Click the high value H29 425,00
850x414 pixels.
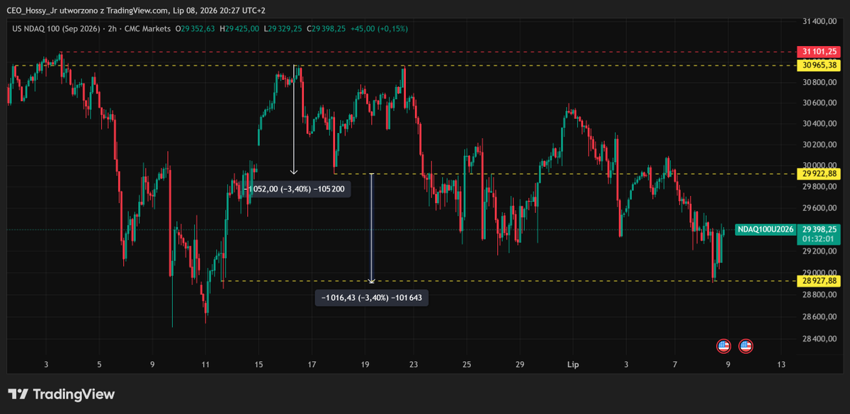[x=240, y=28]
